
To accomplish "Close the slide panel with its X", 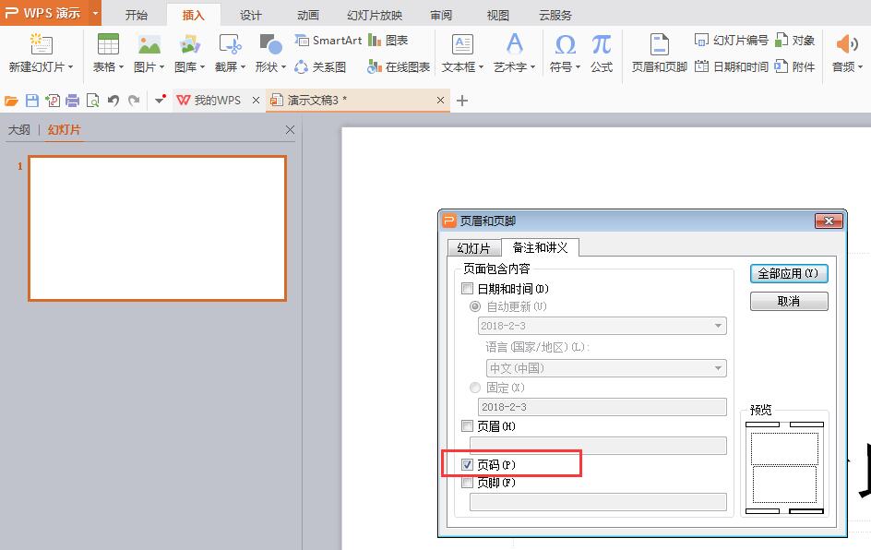I will 290,130.
